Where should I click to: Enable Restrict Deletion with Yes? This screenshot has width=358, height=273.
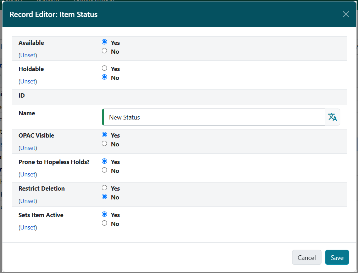pos(104,187)
